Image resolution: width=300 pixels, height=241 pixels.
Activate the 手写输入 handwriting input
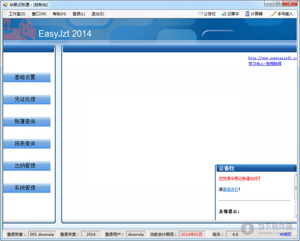tap(282, 14)
